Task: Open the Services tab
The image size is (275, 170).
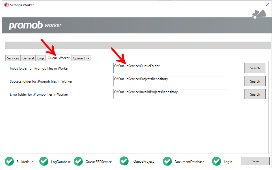Action: tap(13, 58)
